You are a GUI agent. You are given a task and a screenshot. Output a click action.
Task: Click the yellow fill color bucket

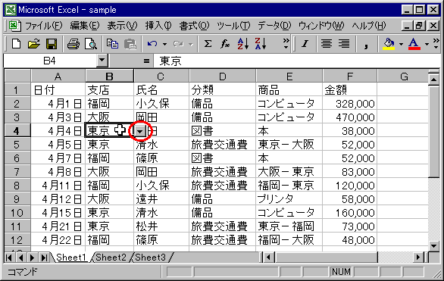tap(389, 44)
